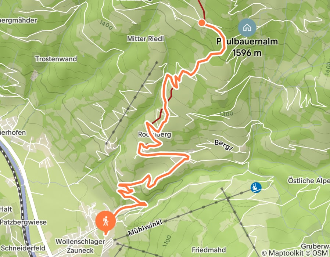330x257 pixels.
Task: Select the Paulbauernalm hut icon
Action: tap(247, 28)
